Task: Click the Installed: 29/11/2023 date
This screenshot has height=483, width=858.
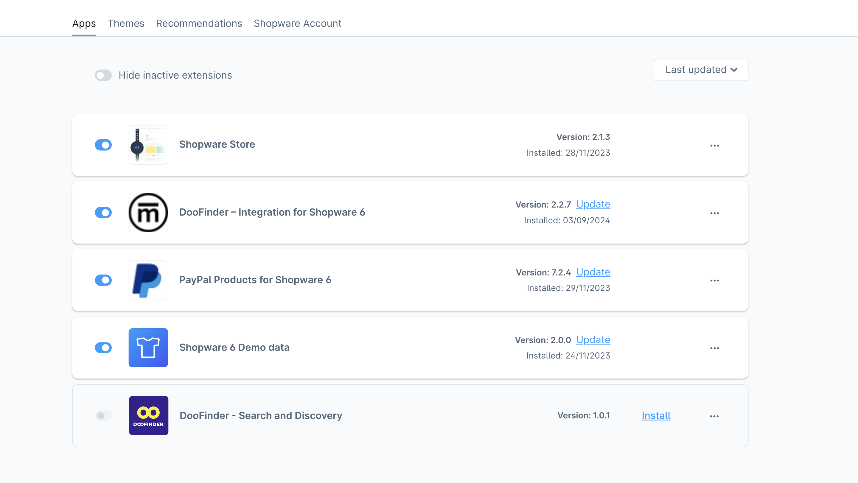Action: point(568,288)
